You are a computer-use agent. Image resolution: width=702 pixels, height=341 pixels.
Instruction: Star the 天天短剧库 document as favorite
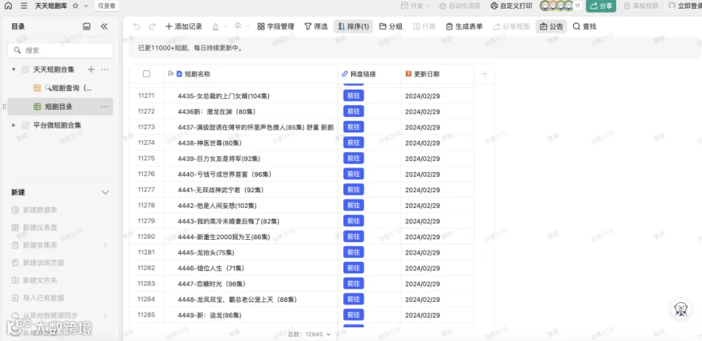(x=75, y=5)
